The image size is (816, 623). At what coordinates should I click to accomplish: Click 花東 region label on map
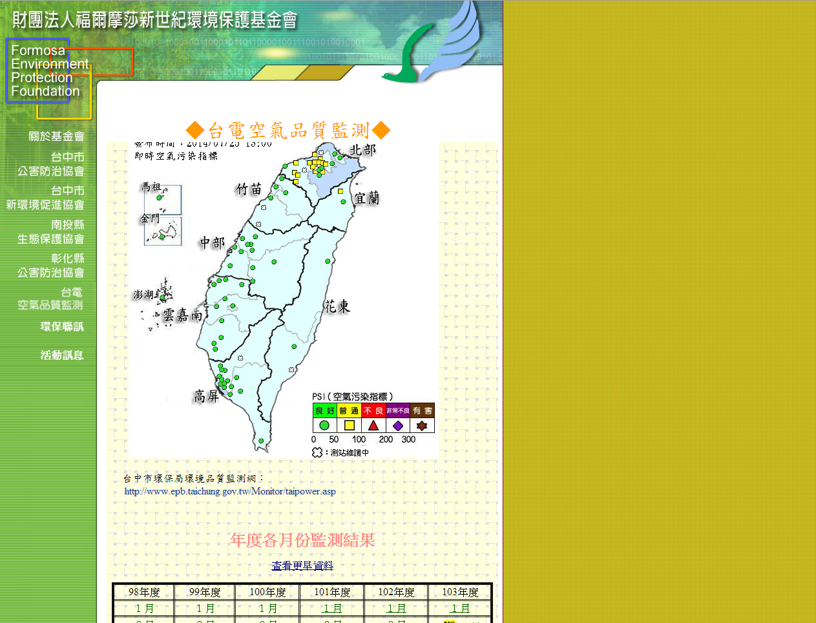pyautogui.click(x=337, y=306)
